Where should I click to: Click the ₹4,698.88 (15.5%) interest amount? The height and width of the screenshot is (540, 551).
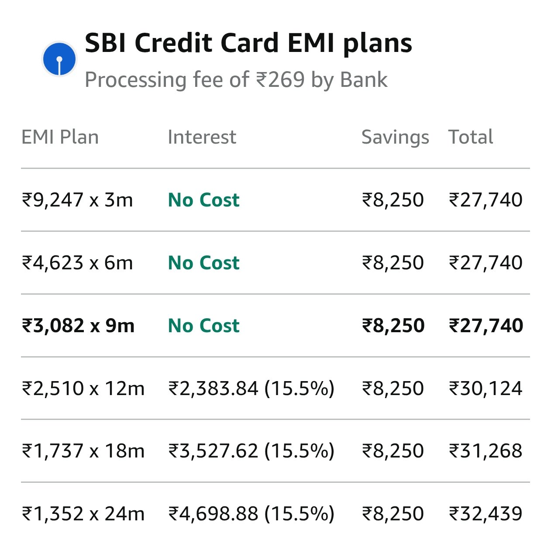[x=251, y=514]
